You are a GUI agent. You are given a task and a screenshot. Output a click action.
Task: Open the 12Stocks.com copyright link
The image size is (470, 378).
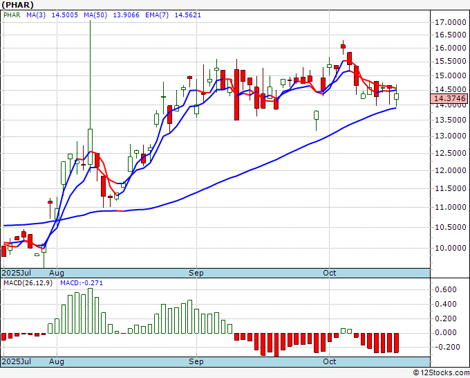click(441, 373)
